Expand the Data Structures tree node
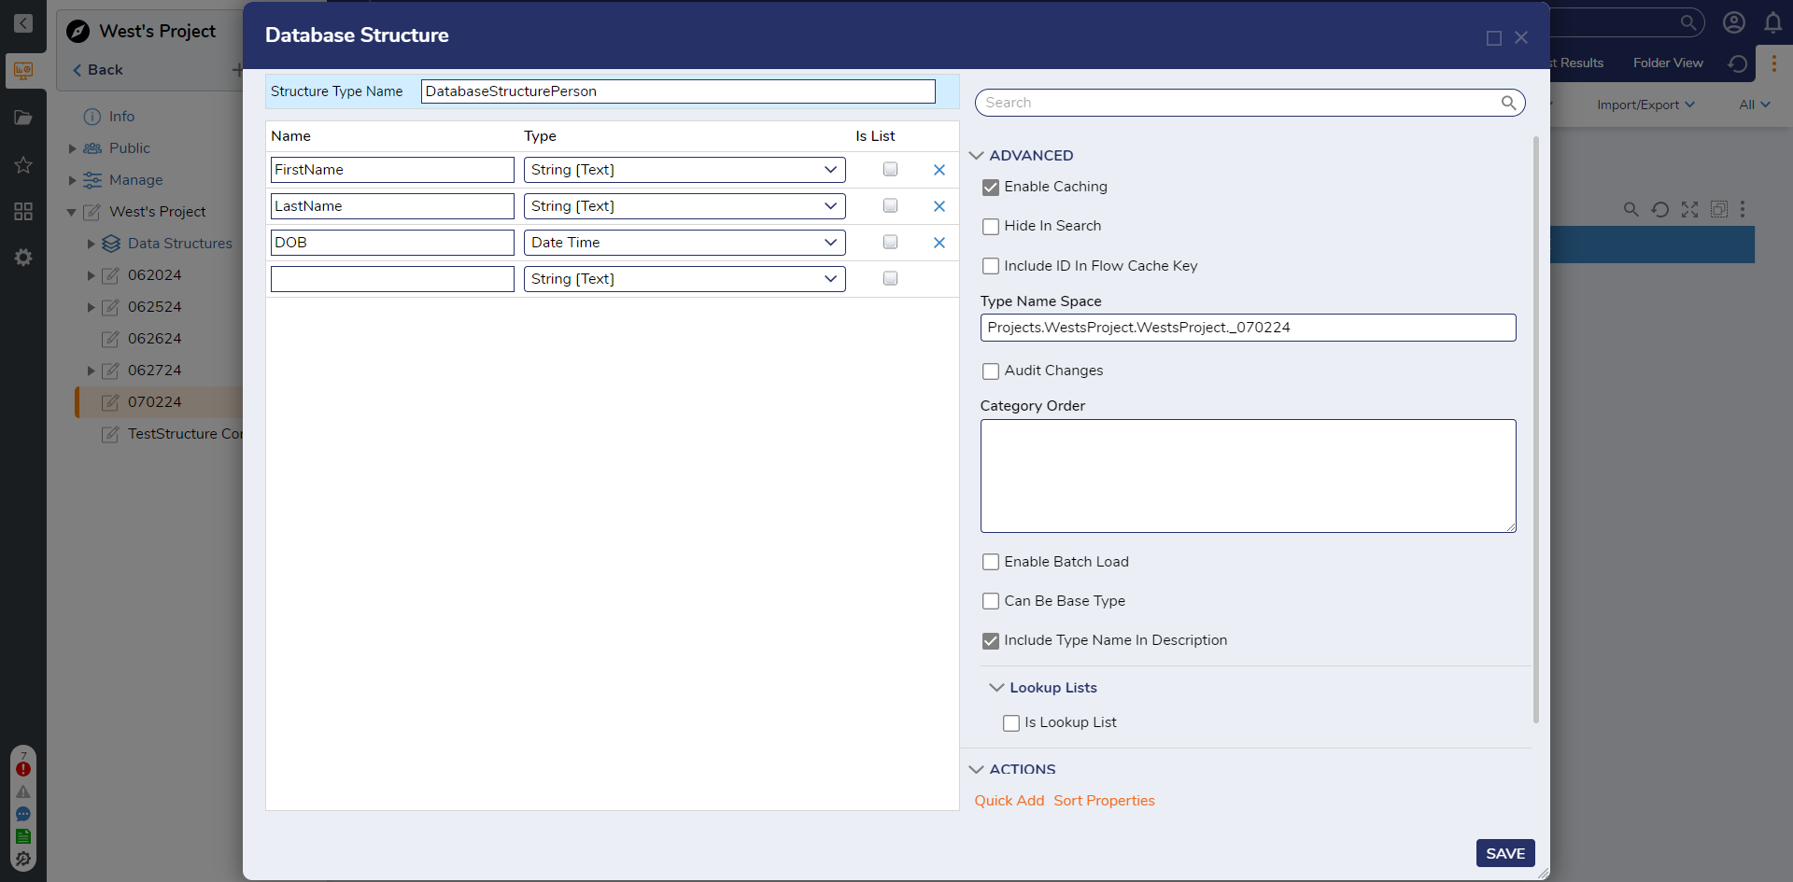The width and height of the screenshot is (1793, 882). 92,244
